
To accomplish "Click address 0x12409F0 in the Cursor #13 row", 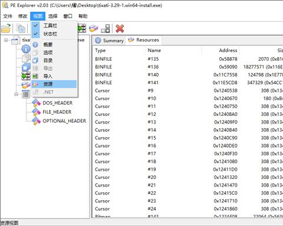I will point(226,122).
